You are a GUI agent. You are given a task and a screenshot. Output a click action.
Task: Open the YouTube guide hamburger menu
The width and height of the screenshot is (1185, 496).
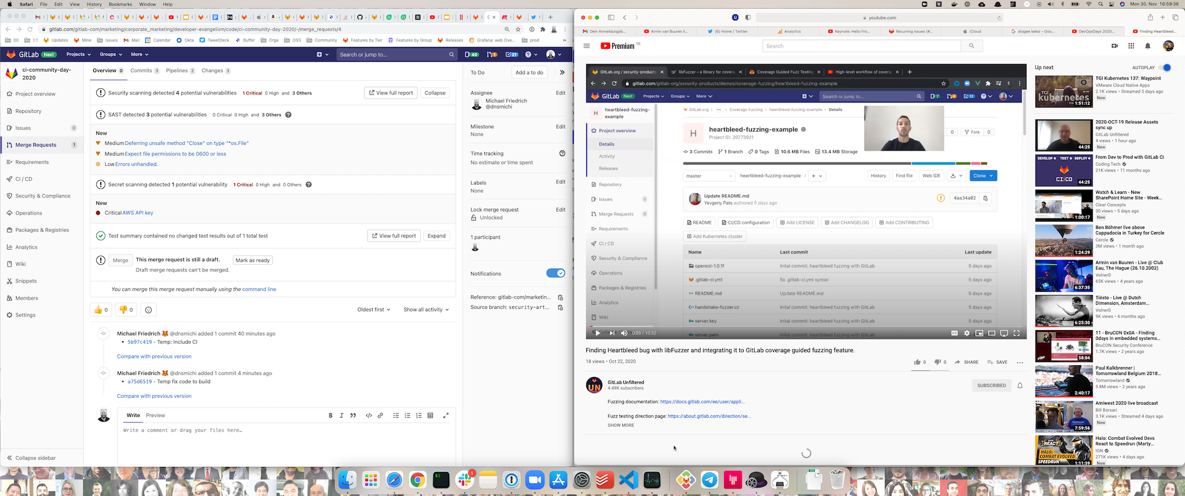tap(587, 46)
